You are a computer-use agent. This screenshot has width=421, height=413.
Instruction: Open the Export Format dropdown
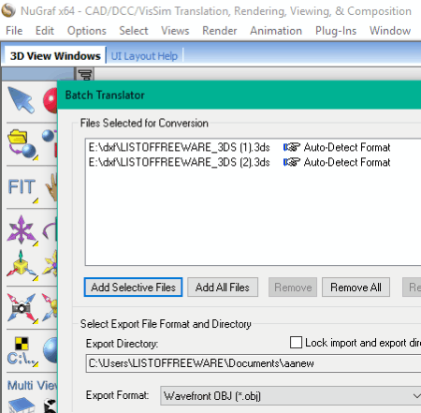point(291,396)
